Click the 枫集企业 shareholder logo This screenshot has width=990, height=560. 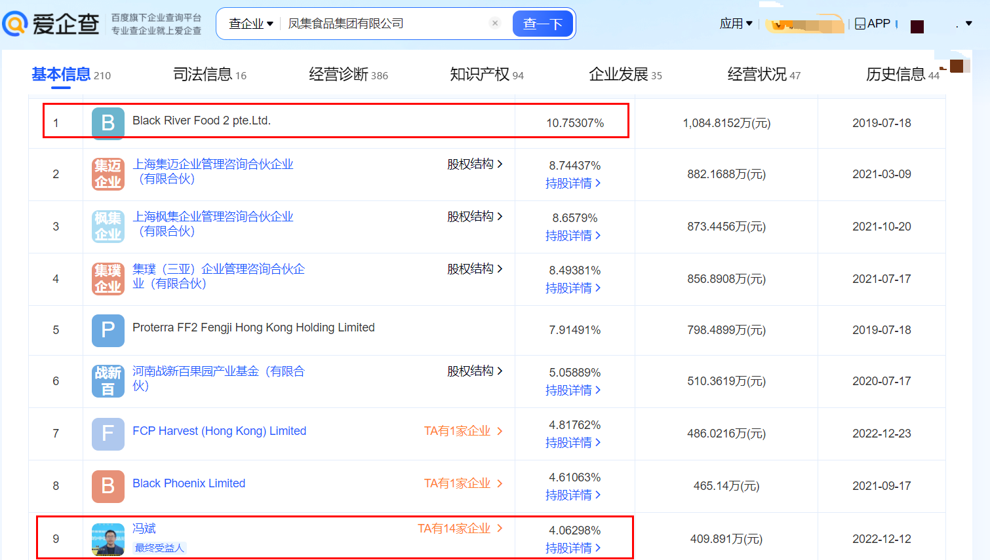point(108,227)
